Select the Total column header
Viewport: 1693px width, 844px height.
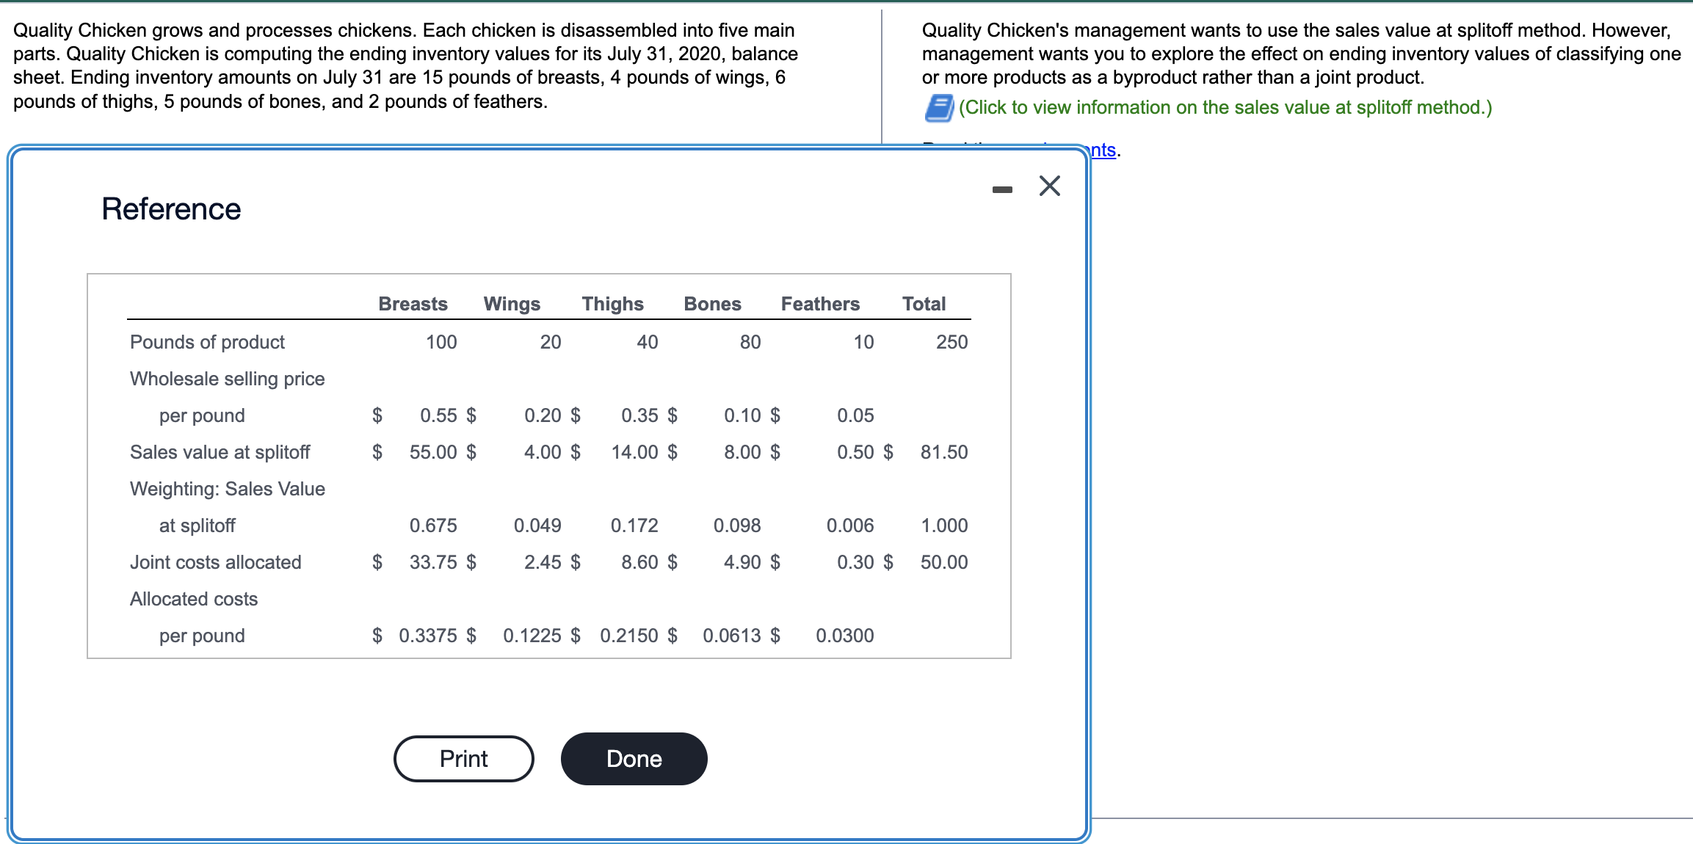tap(924, 304)
